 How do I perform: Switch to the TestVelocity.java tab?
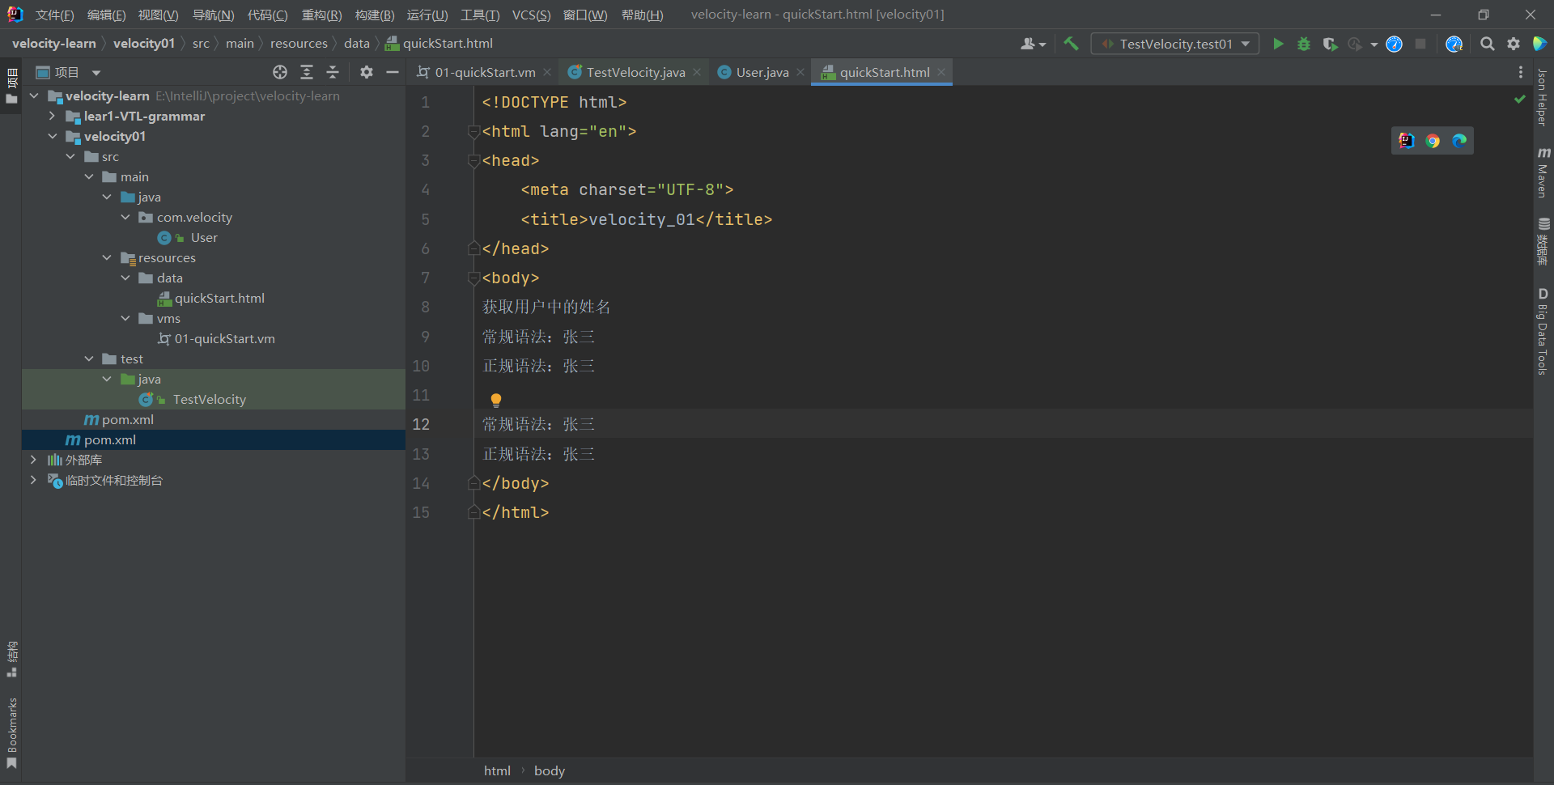click(635, 72)
